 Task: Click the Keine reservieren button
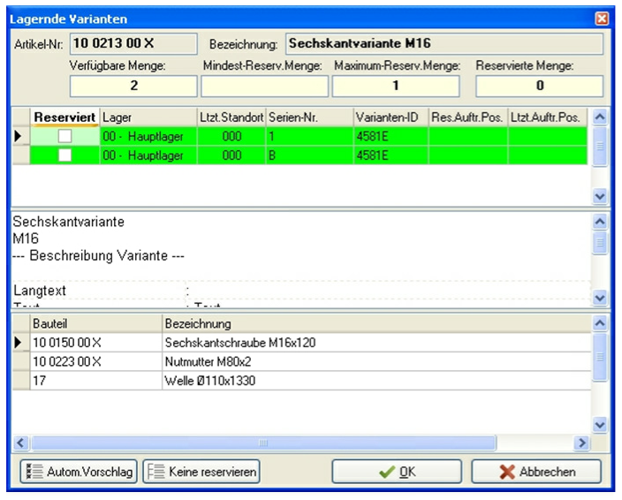click(201, 472)
